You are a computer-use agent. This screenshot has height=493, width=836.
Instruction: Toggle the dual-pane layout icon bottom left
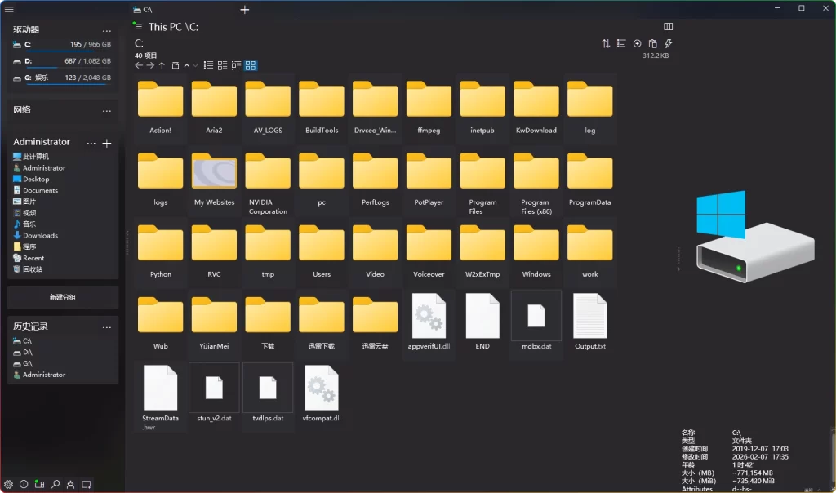point(39,484)
